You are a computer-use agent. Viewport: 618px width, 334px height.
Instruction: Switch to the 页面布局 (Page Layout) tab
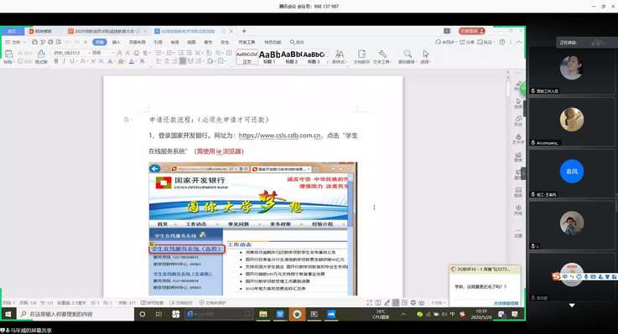137,42
